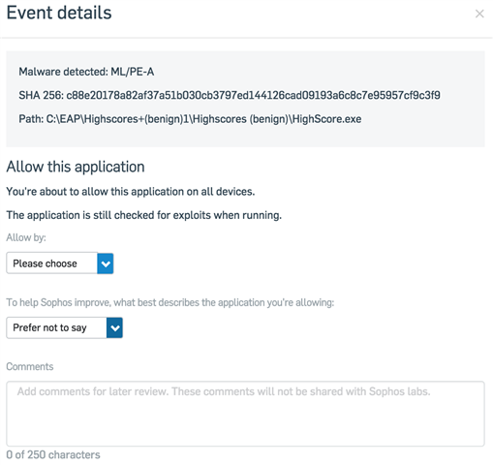Click the 'Malware detected: ML/PE-A' line
This screenshot has width=493, height=465.
(x=86, y=72)
